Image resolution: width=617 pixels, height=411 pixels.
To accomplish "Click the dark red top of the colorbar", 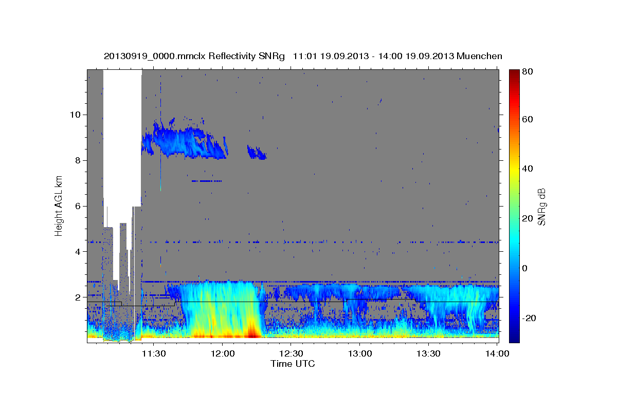I will point(514,74).
